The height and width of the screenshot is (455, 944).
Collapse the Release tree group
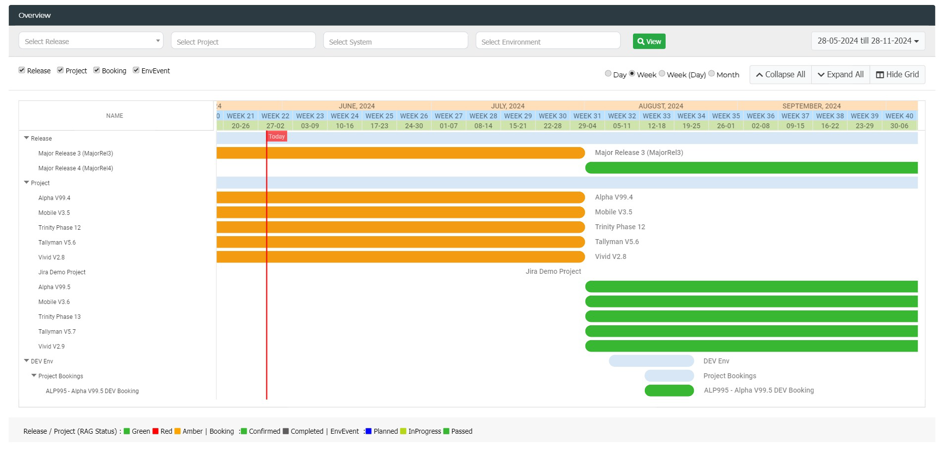tap(27, 138)
